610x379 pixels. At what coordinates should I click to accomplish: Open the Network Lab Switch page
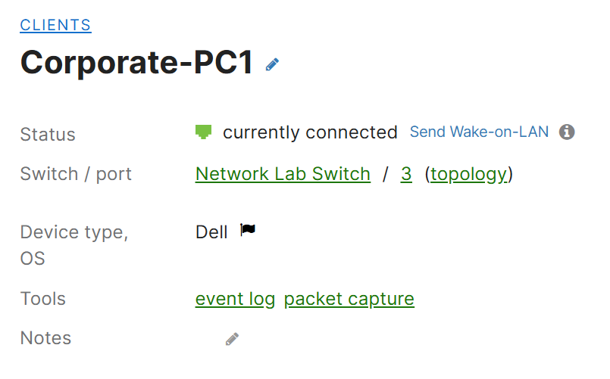point(283,174)
